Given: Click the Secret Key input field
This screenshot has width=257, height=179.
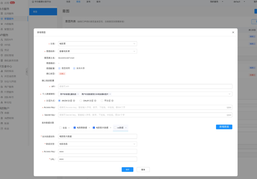Looking at the screenshot, I should pyautogui.click(x=145, y=115).
